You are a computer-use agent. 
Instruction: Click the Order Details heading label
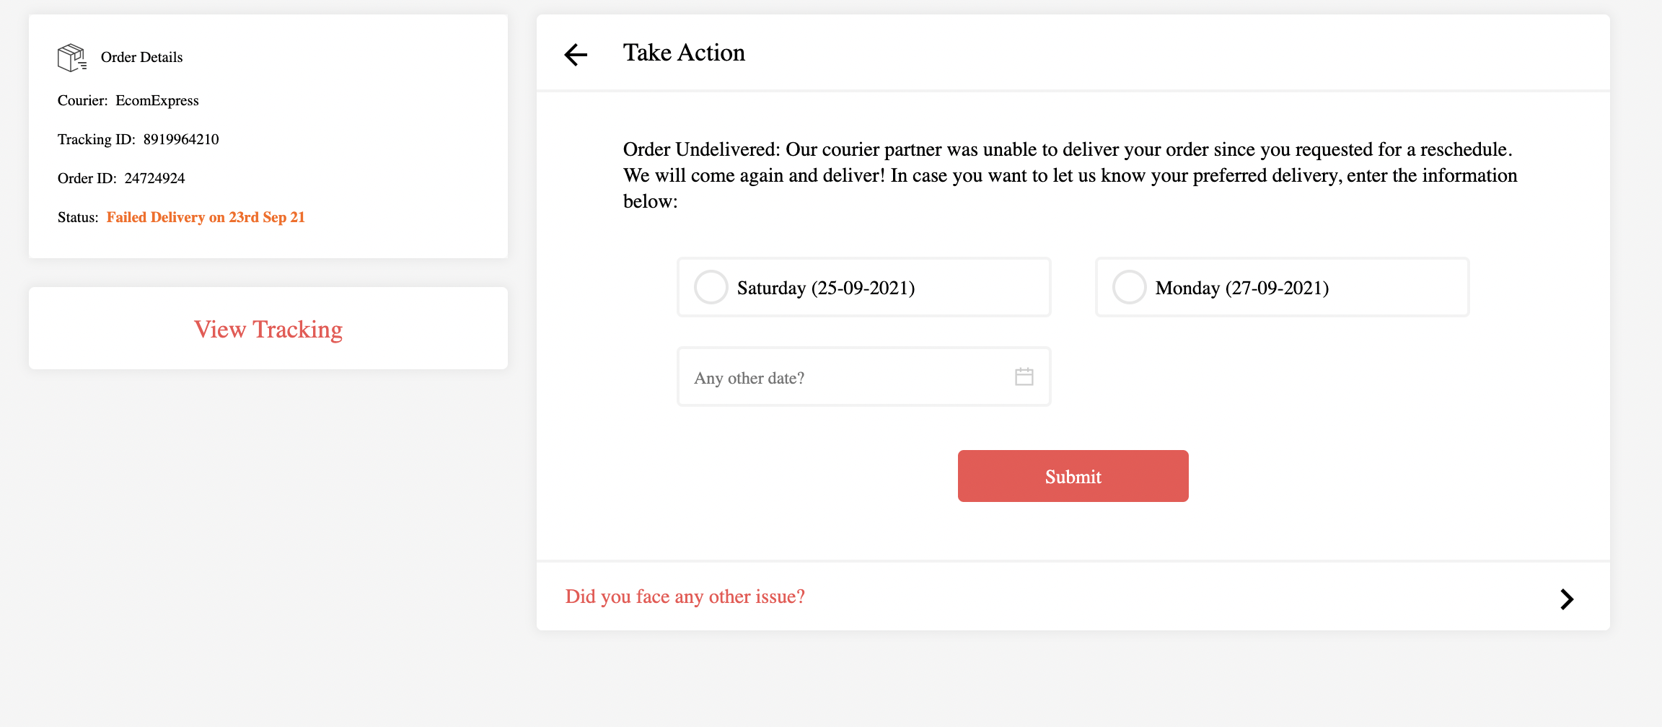(141, 57)
